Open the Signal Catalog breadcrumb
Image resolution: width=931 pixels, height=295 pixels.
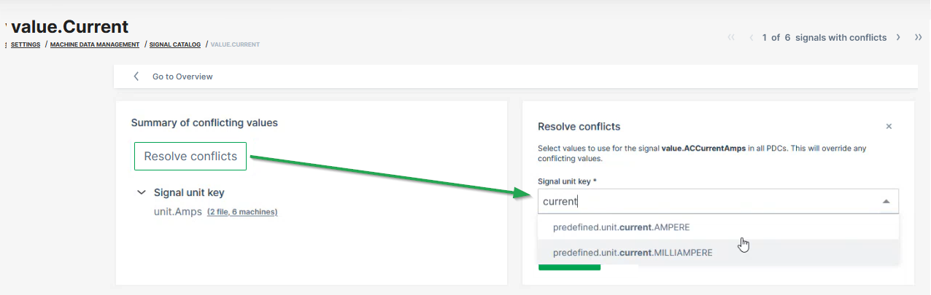click(x=175, y=44)
